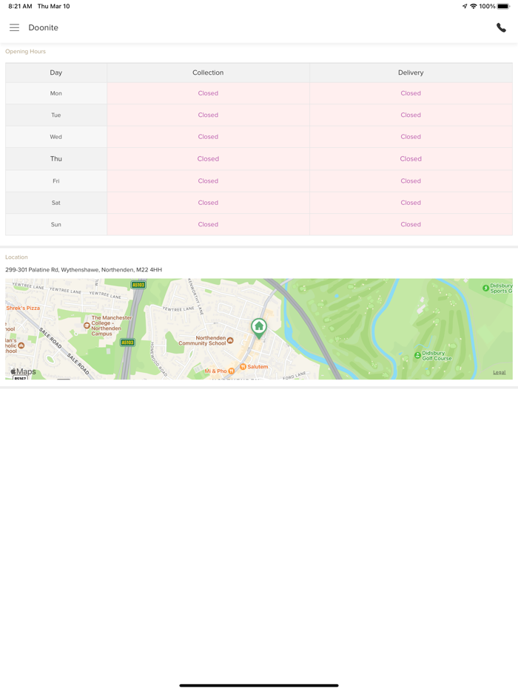This screenshot has height=691, width=518.
Task: Tap the Sat row day cell
Action: [56, 203]
